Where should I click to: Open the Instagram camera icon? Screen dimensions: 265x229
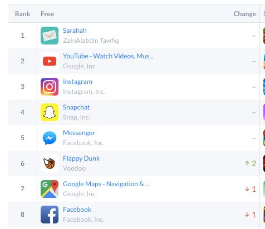click(50, 87)
